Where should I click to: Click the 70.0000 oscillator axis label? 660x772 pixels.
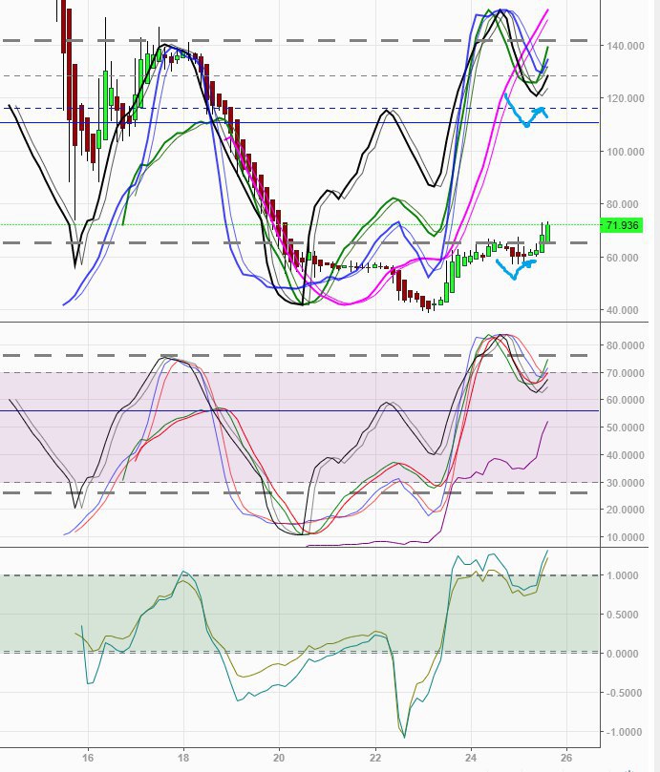625,373
